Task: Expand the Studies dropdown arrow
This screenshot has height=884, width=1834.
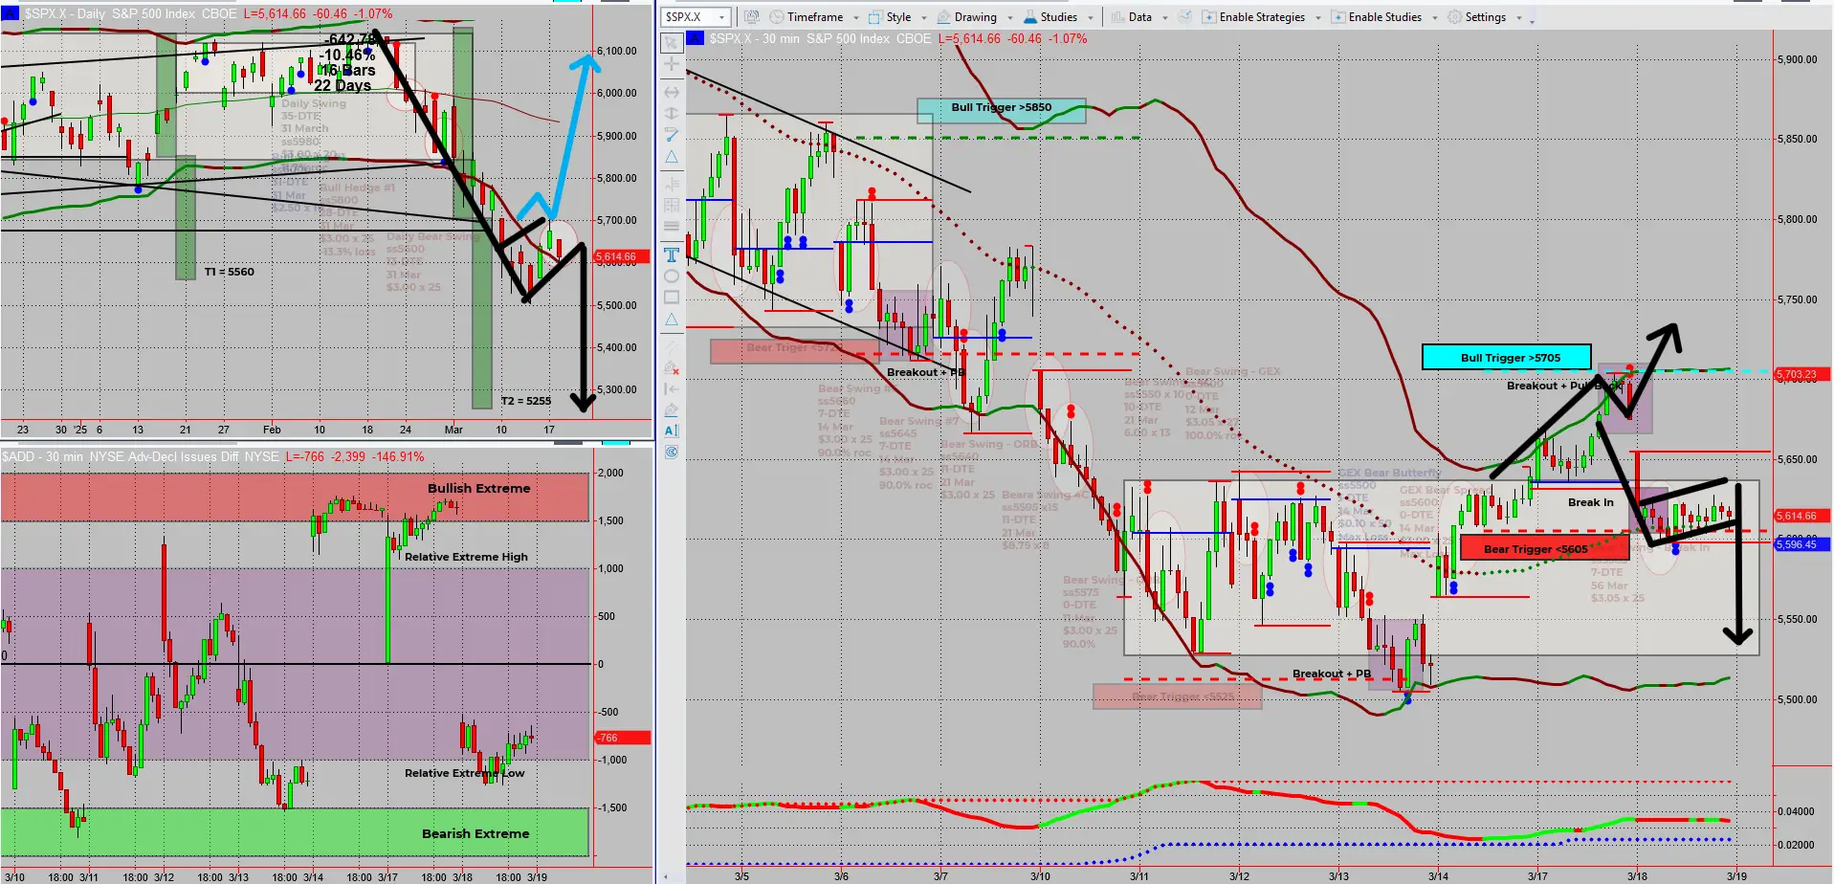Action: coord(1090,17)
